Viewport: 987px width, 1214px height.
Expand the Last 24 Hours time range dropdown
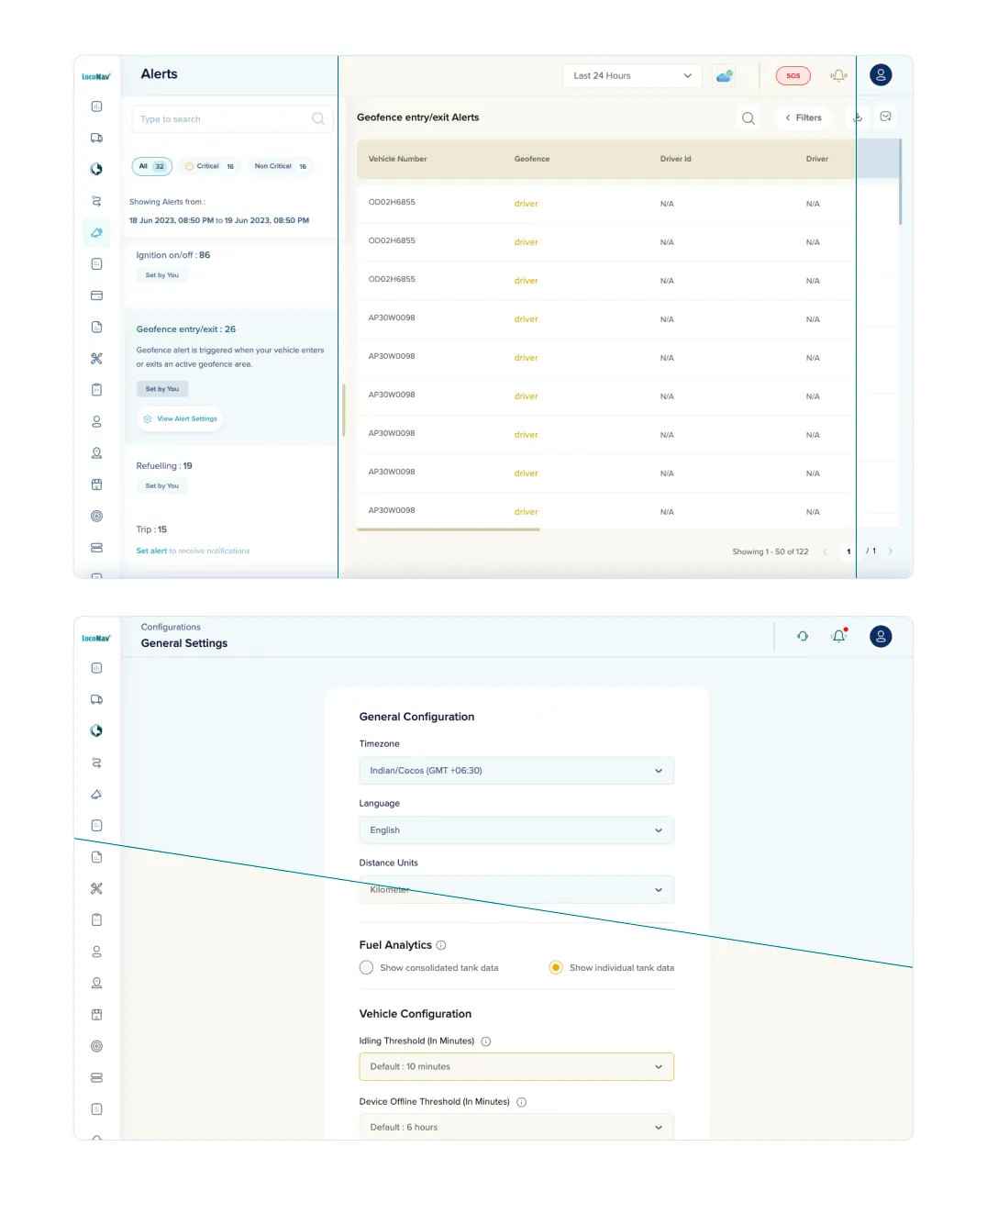[x=632, y=76]
